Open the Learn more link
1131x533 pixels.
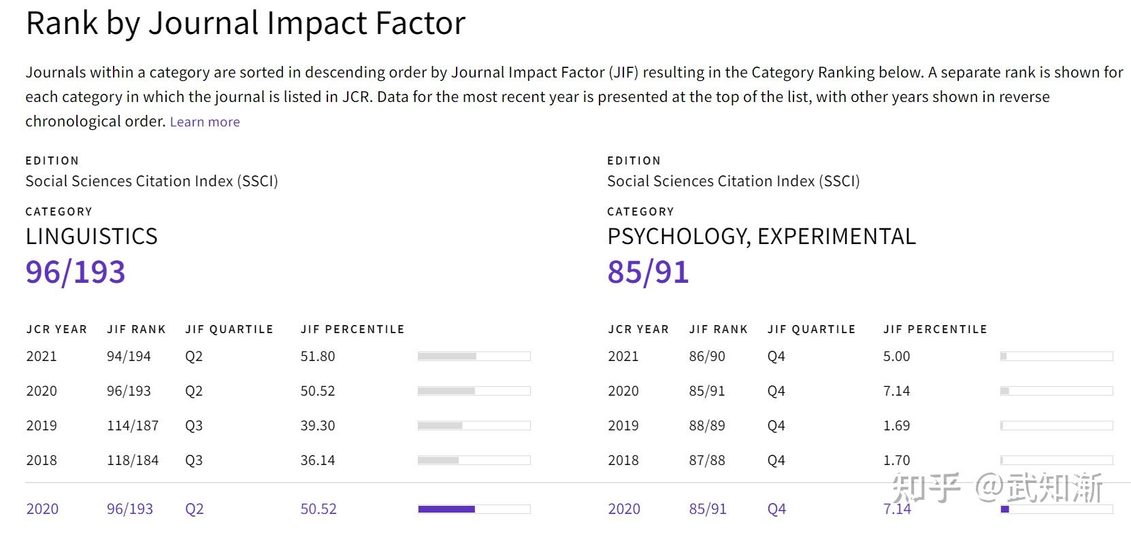pos(205,122)
